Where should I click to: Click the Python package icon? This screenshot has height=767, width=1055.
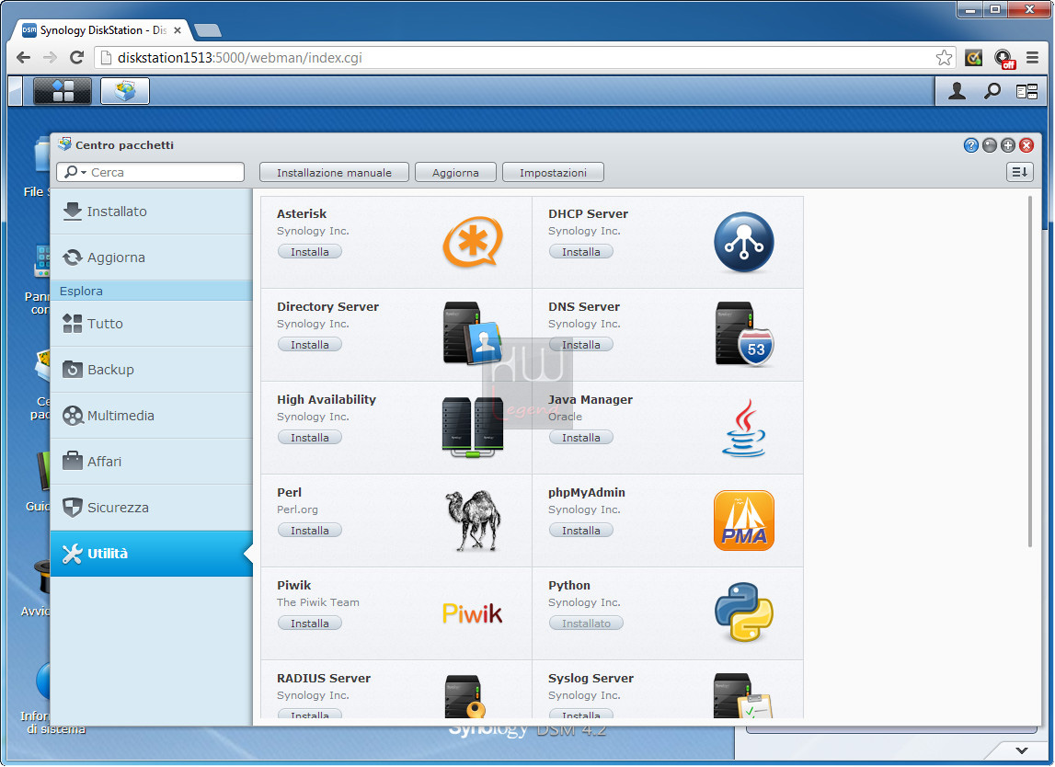[x=743, y=612]
